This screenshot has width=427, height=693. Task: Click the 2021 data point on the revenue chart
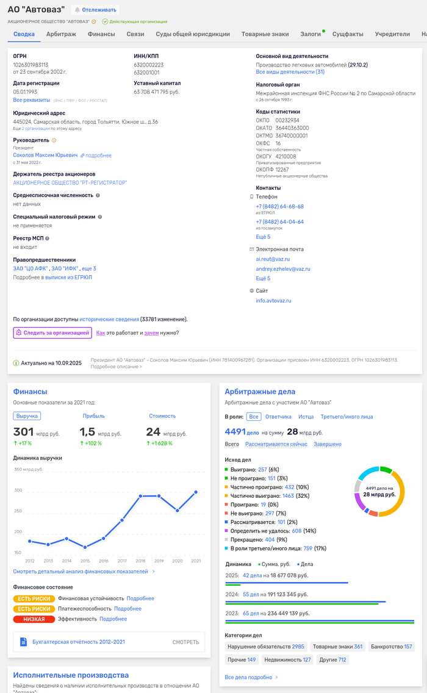point(196,492)
